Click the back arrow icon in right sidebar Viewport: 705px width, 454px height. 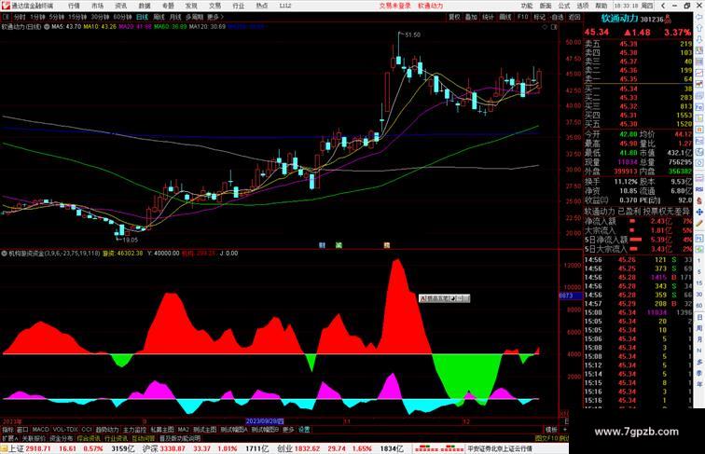[699, 18]
